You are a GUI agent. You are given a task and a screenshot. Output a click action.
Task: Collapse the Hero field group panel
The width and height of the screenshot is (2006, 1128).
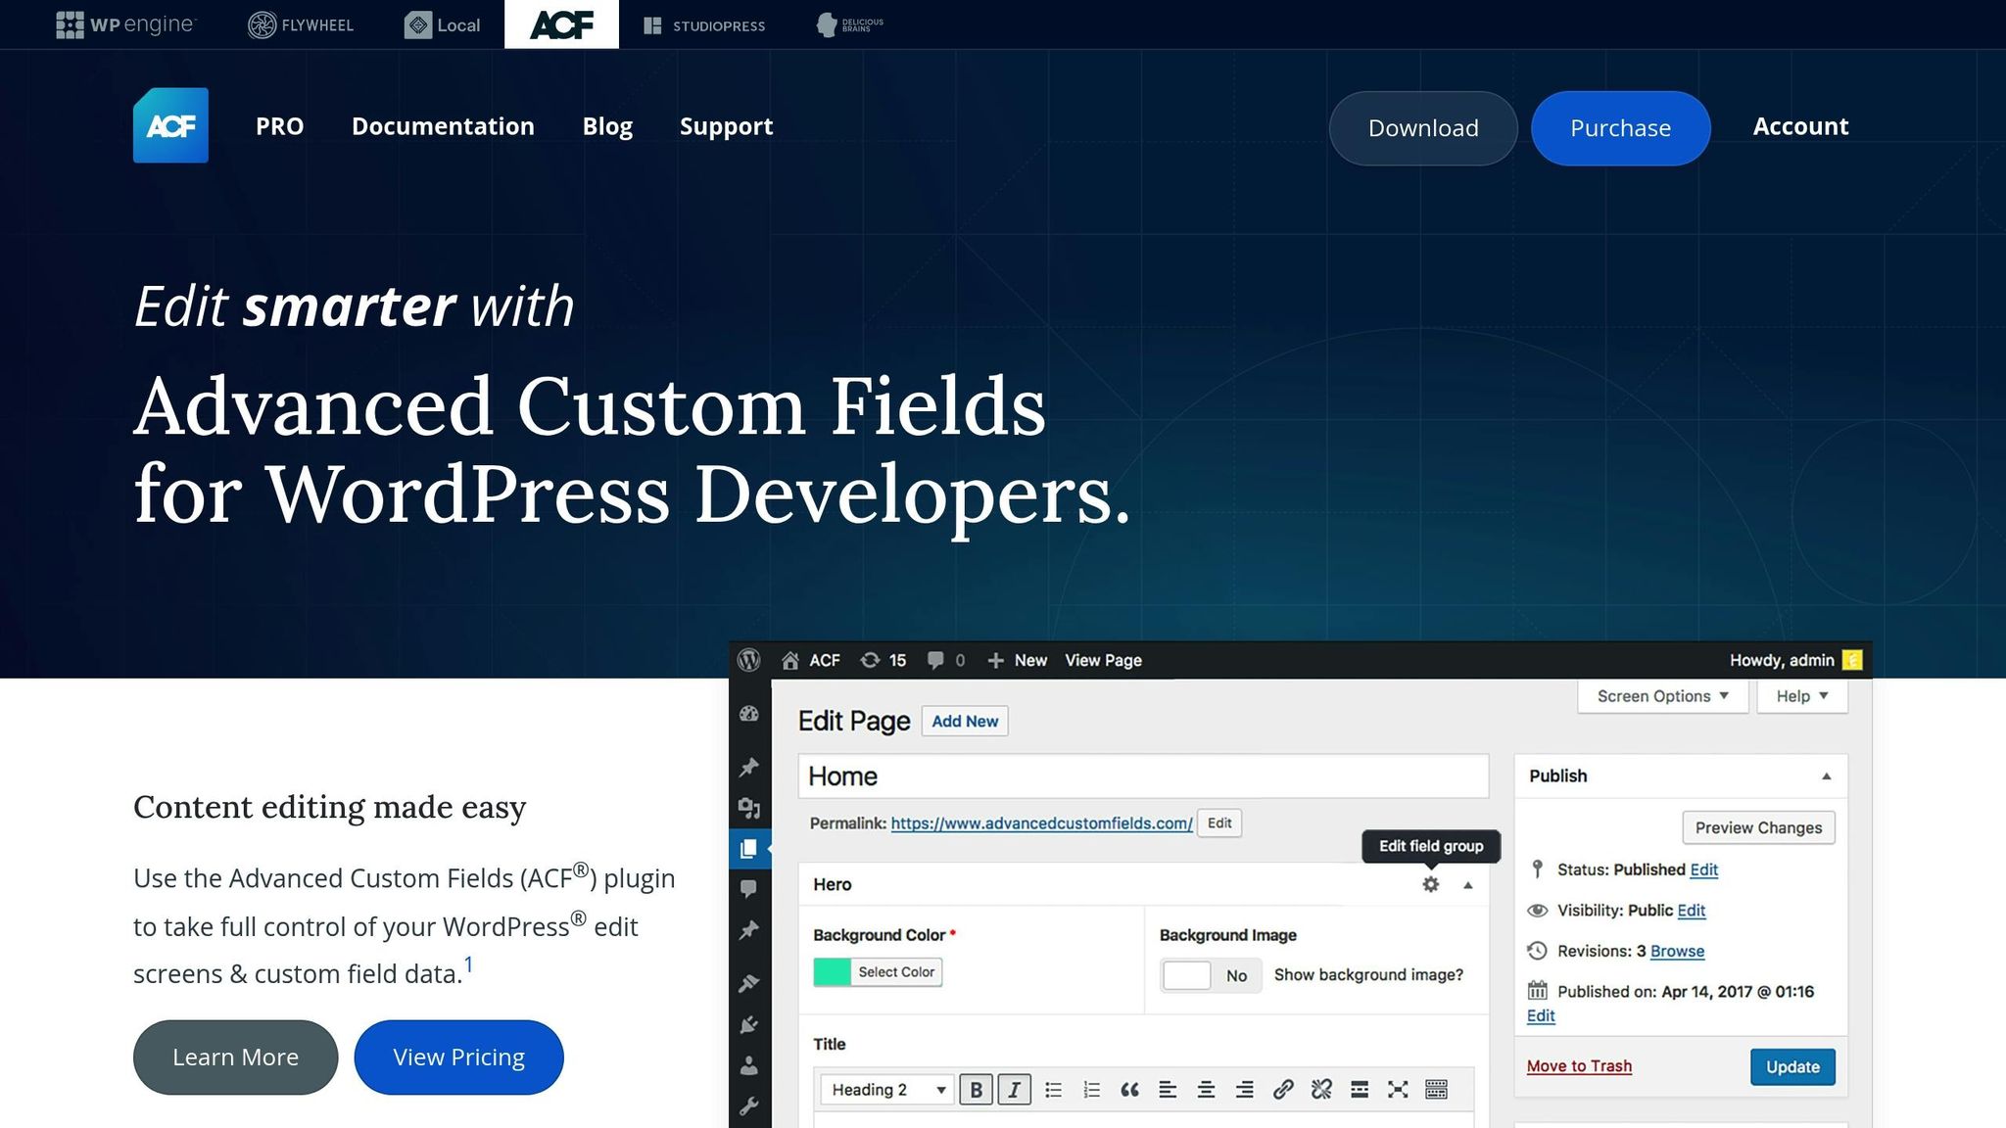click(1467, 885)
